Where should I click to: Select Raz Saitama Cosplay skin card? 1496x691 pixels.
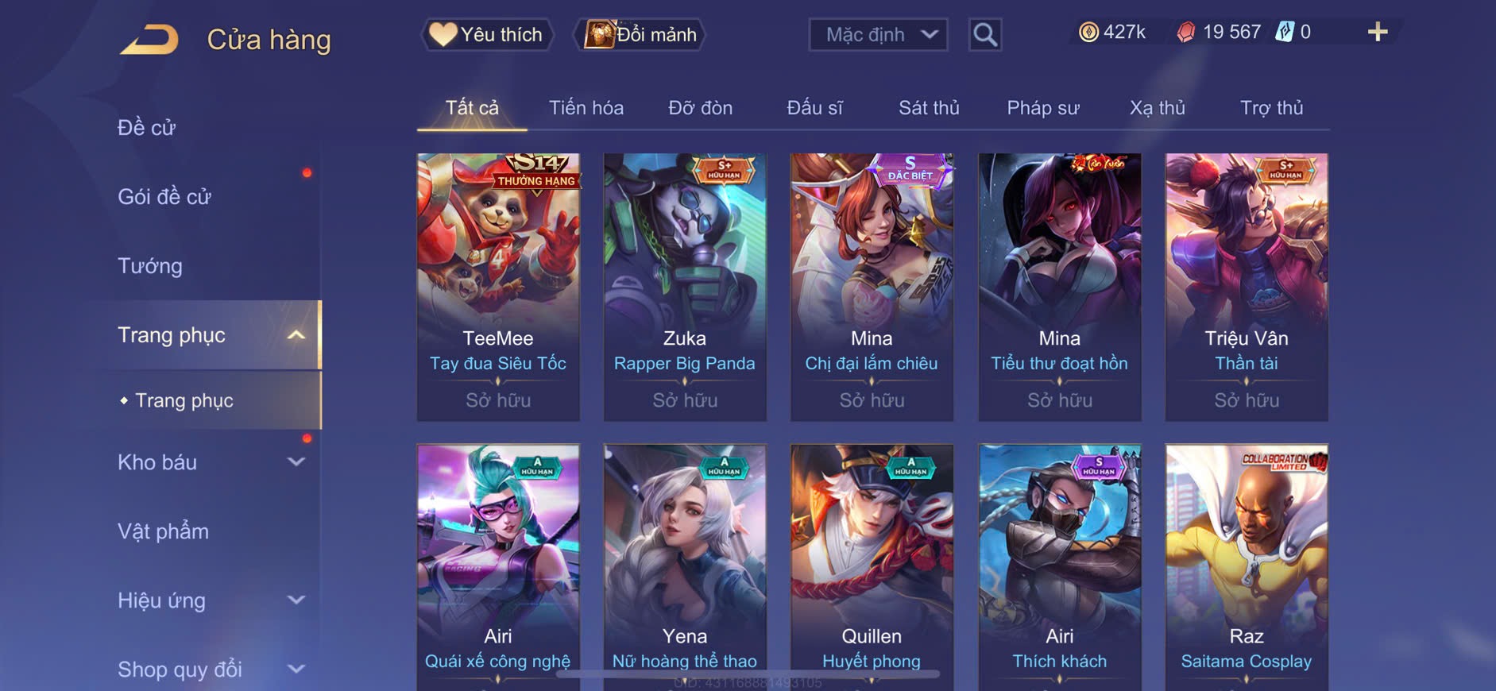point(1247,566)
